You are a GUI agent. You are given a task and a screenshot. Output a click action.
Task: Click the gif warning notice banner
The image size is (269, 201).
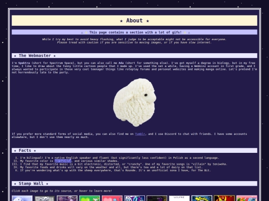134,32
